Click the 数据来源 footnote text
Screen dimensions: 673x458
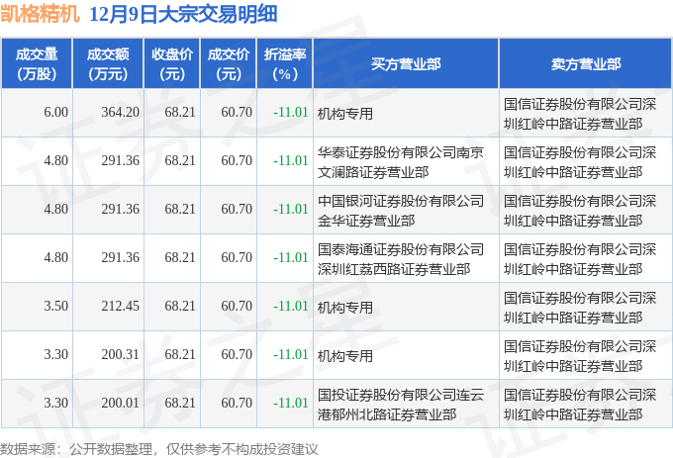tap(158, 449)
